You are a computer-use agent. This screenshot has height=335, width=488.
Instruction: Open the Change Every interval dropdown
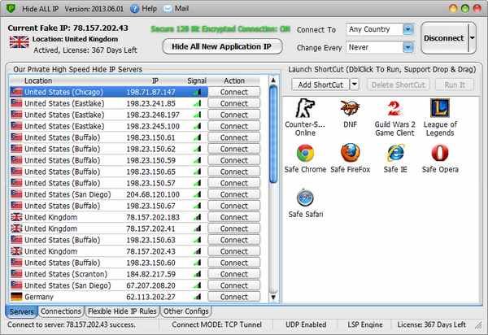coord(408,48)
